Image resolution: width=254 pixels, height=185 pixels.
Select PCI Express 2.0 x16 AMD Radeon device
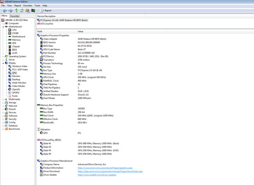coord(62,20)
